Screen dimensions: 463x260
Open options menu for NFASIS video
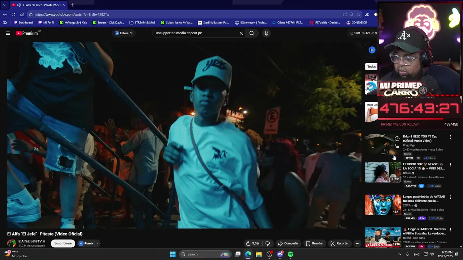[x=450, y=165]
